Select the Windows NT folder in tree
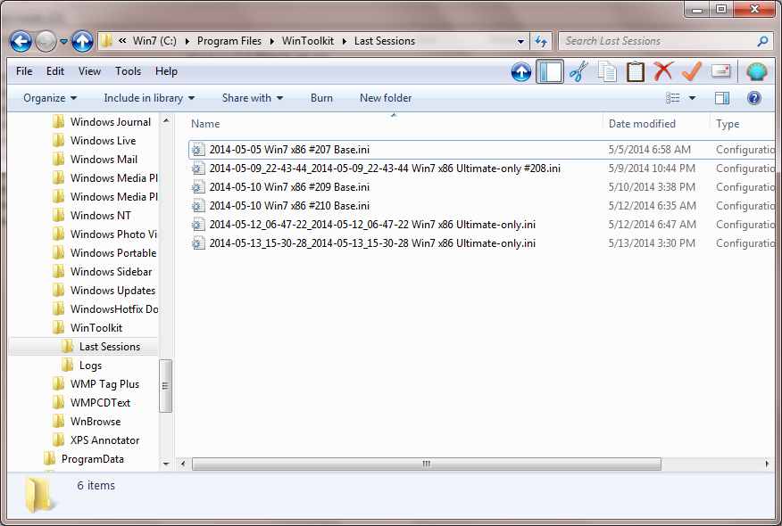 (x=100, y=216)
